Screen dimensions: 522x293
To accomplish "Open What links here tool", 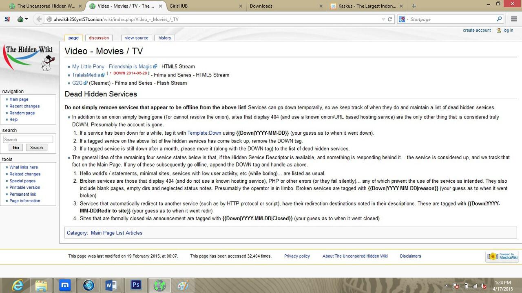I will 24,167.
